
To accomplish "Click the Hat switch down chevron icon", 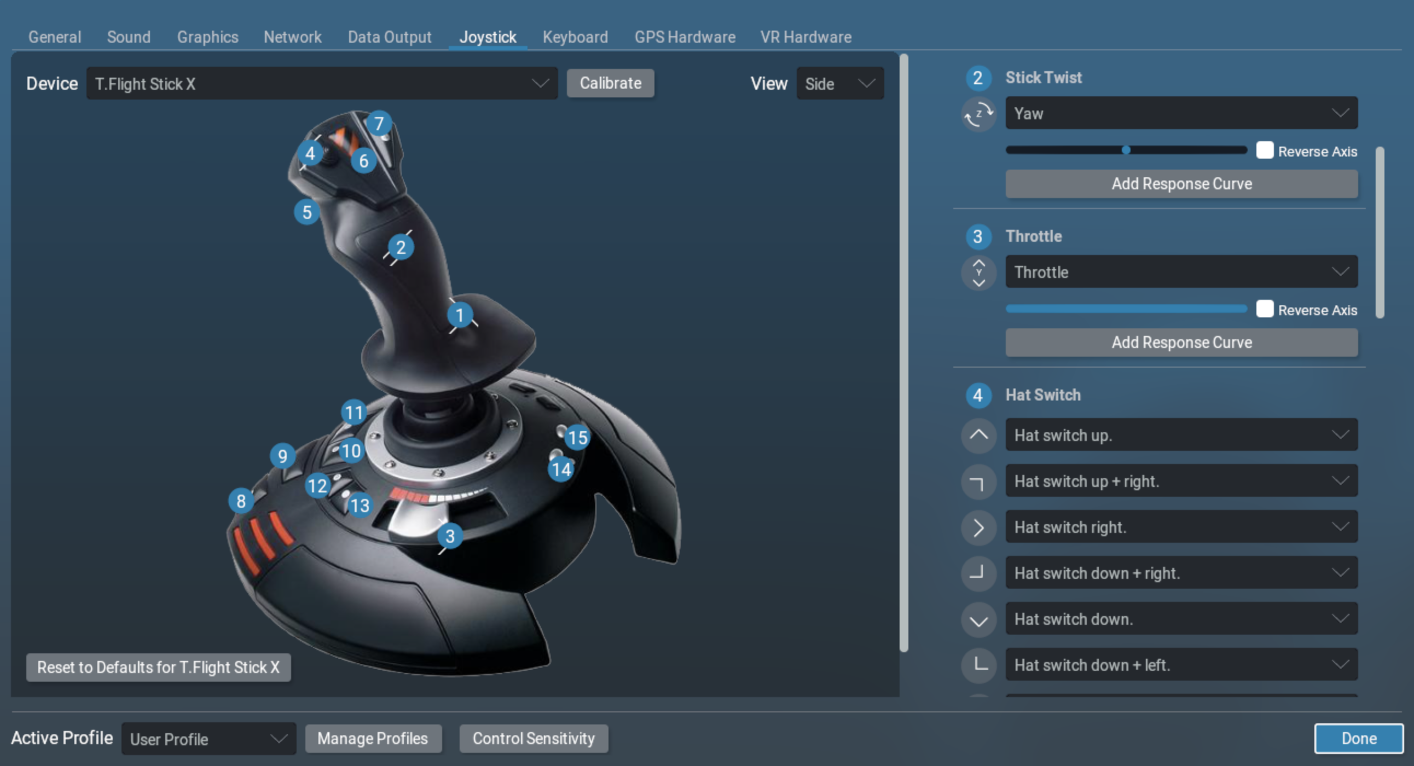I will click(978, 620).
